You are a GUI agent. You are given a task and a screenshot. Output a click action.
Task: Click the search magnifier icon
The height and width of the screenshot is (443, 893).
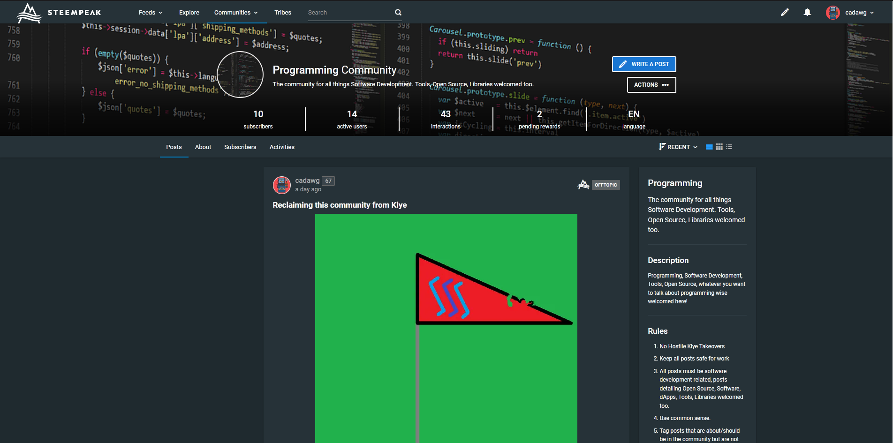point(398,13)
